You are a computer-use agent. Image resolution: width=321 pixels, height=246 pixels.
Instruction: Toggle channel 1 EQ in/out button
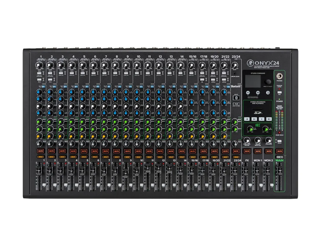[43, 87]
